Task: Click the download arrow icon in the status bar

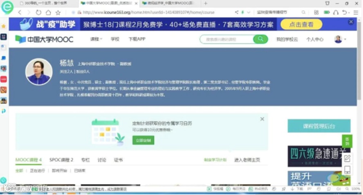Action: point(292,189)
